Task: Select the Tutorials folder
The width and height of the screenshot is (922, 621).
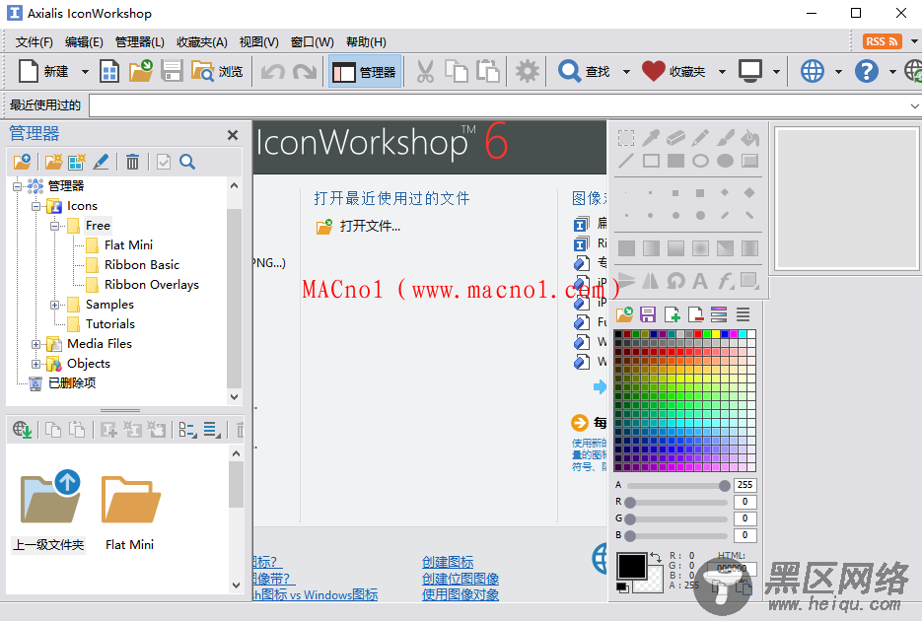Action: [x=110, y=324]
